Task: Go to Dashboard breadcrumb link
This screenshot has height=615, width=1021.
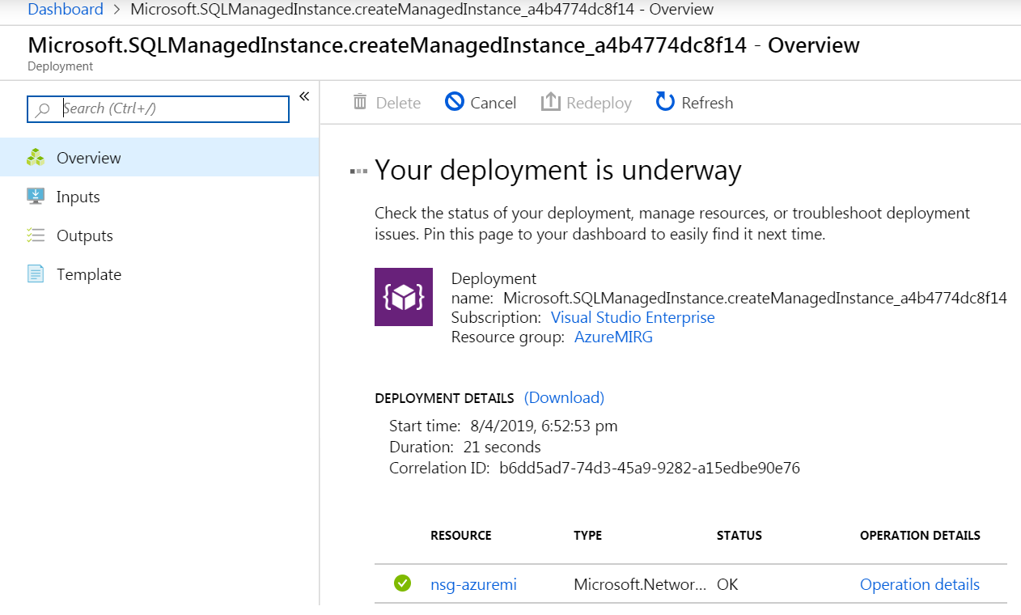Action: [66, 10]
